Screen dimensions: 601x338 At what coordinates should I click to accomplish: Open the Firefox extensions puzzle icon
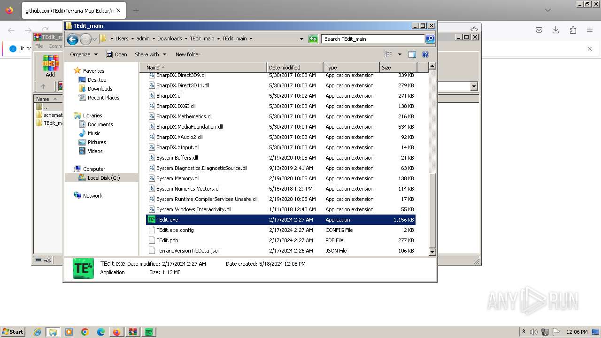(573, 30)
